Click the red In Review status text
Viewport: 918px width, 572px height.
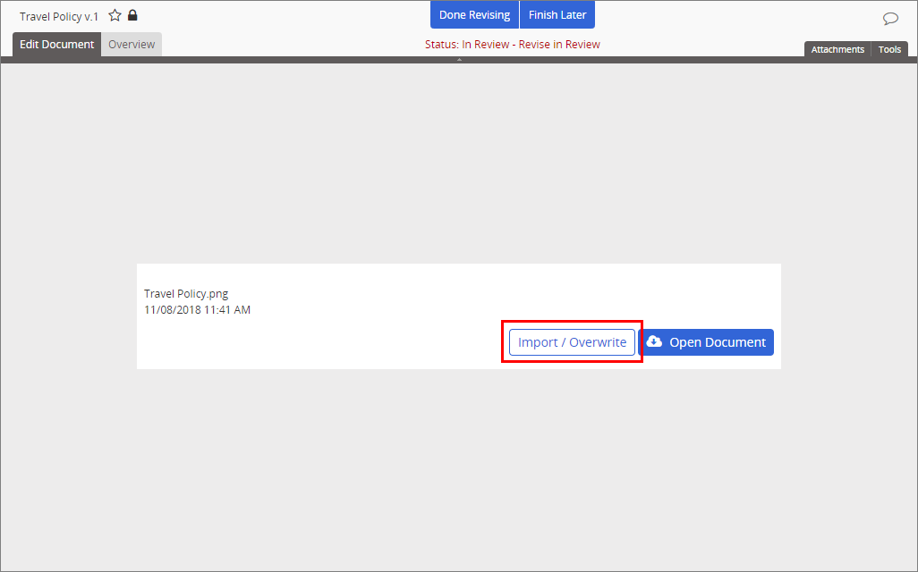tap(485, 45)
